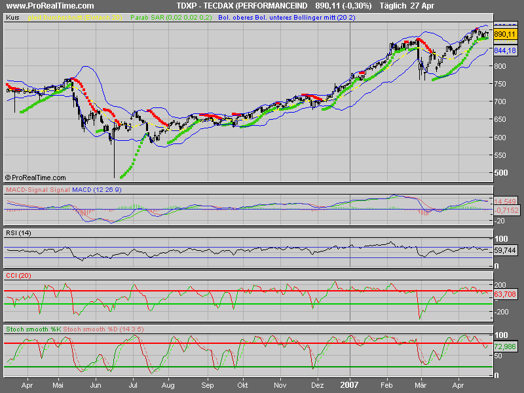Click the 100 label on RSI axis
Viewport: 524px width, 393px height.
[x=501, y=239]
